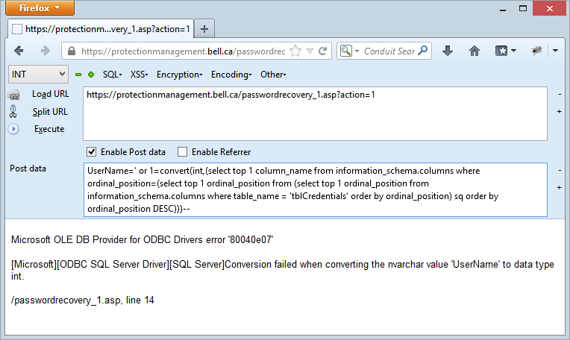The height and width of the screenshot is (340, 570).
Task: Open the toolbar overflow dropdown arrow
Action: [x=555, y=51]
